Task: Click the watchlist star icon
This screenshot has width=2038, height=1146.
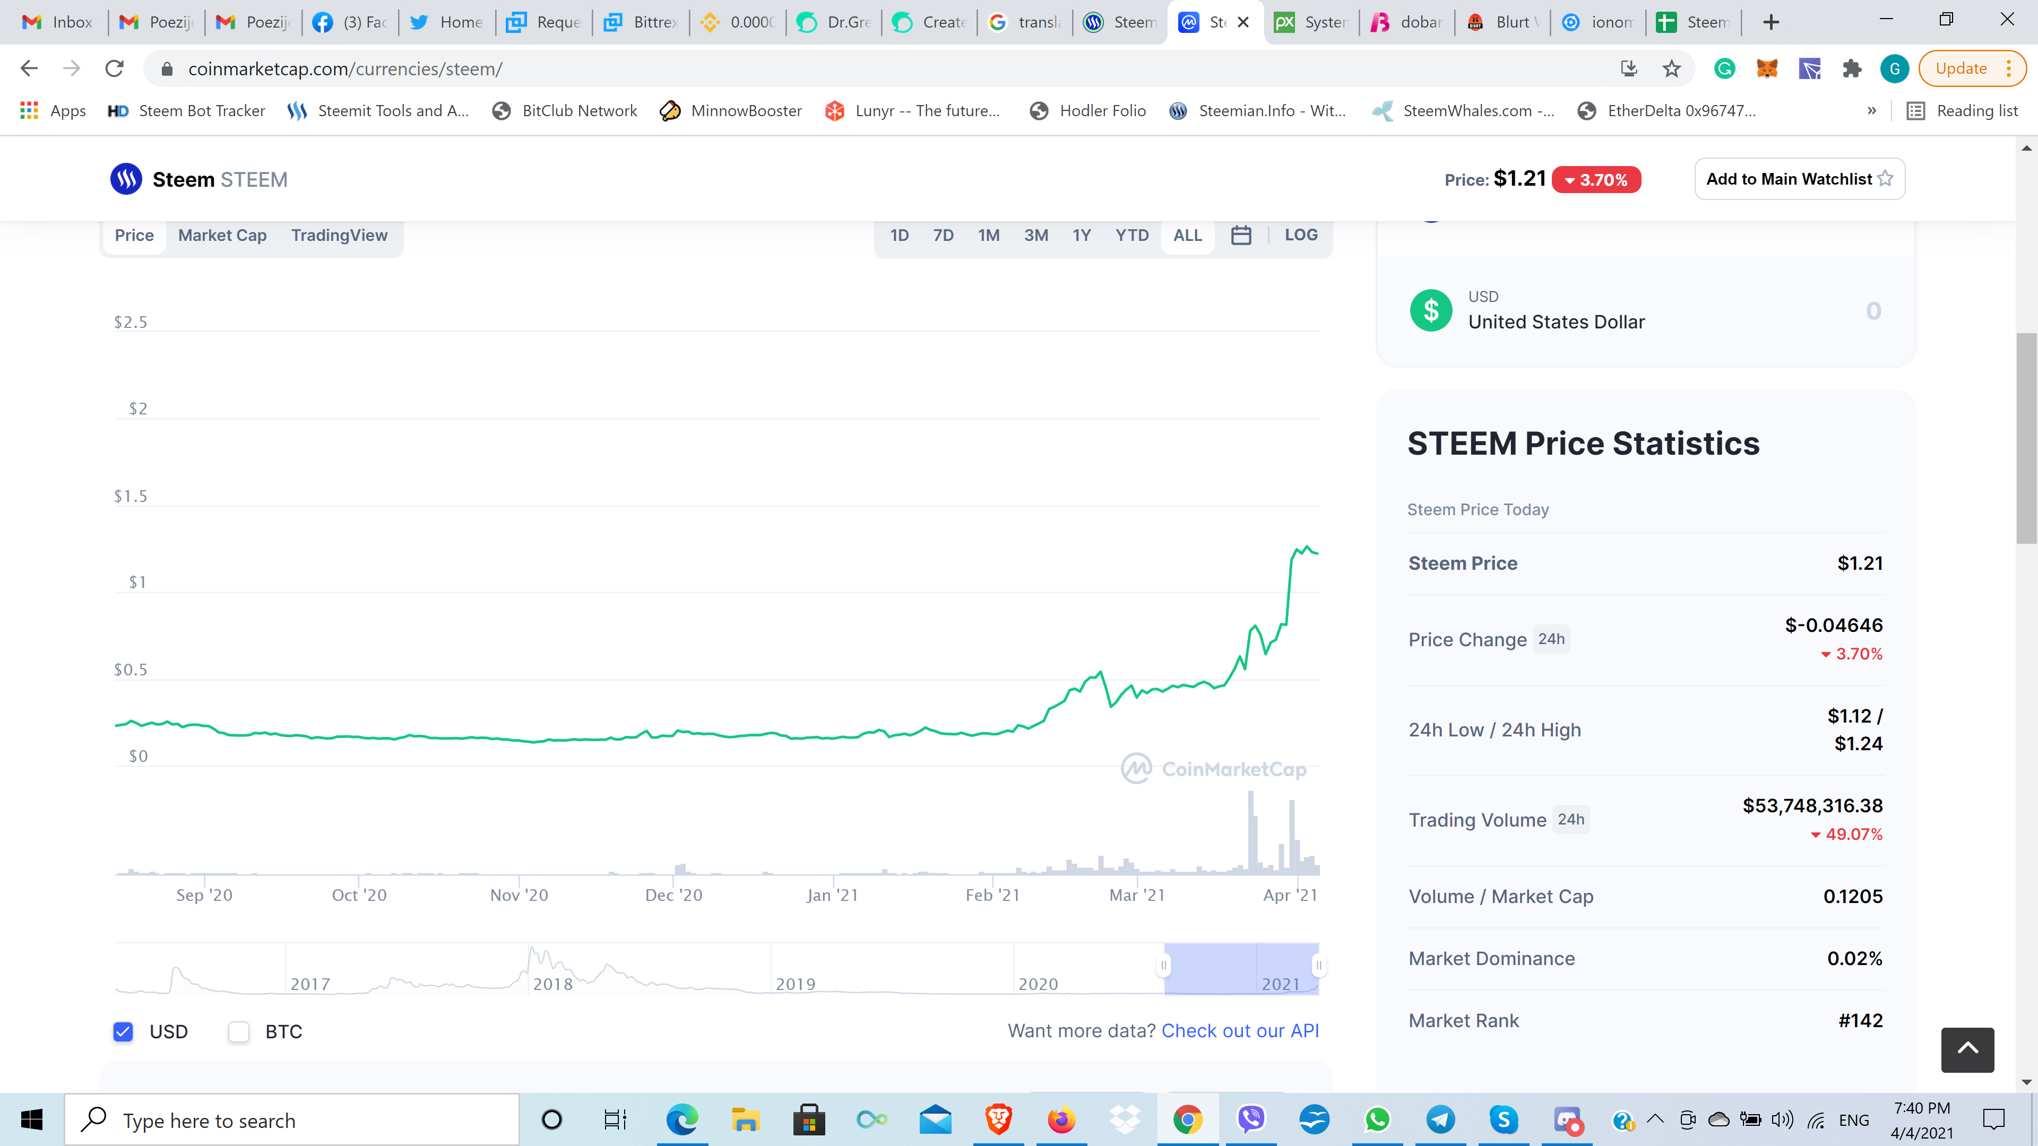Action: coord(1885,179)
